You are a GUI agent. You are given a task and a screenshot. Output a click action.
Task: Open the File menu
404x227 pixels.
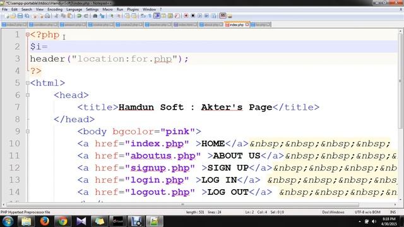(x=4, y=9)
